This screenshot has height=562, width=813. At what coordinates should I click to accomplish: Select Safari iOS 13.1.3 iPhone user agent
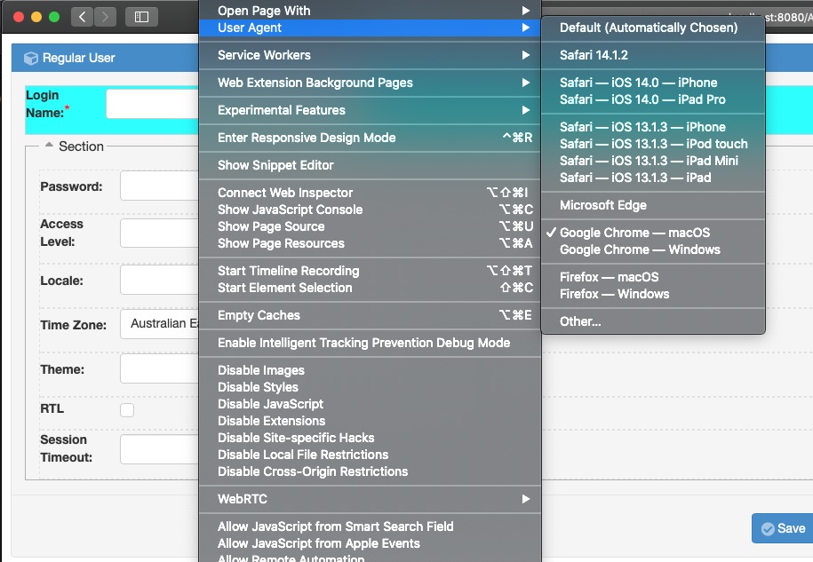pos(653,127)
